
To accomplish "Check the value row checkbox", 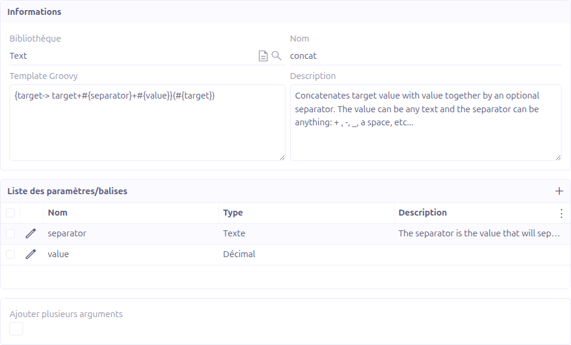I will point(11,254).
